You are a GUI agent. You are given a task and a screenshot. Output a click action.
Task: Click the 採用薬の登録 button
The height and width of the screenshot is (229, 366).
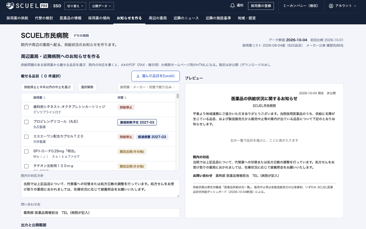click(261, 6)
